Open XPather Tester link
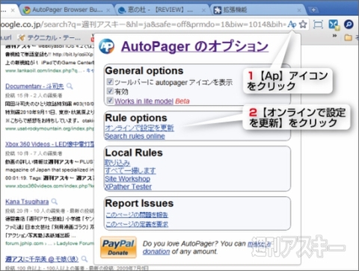The width and height of the screenshot is (359, 271). [x=128, y=187]
